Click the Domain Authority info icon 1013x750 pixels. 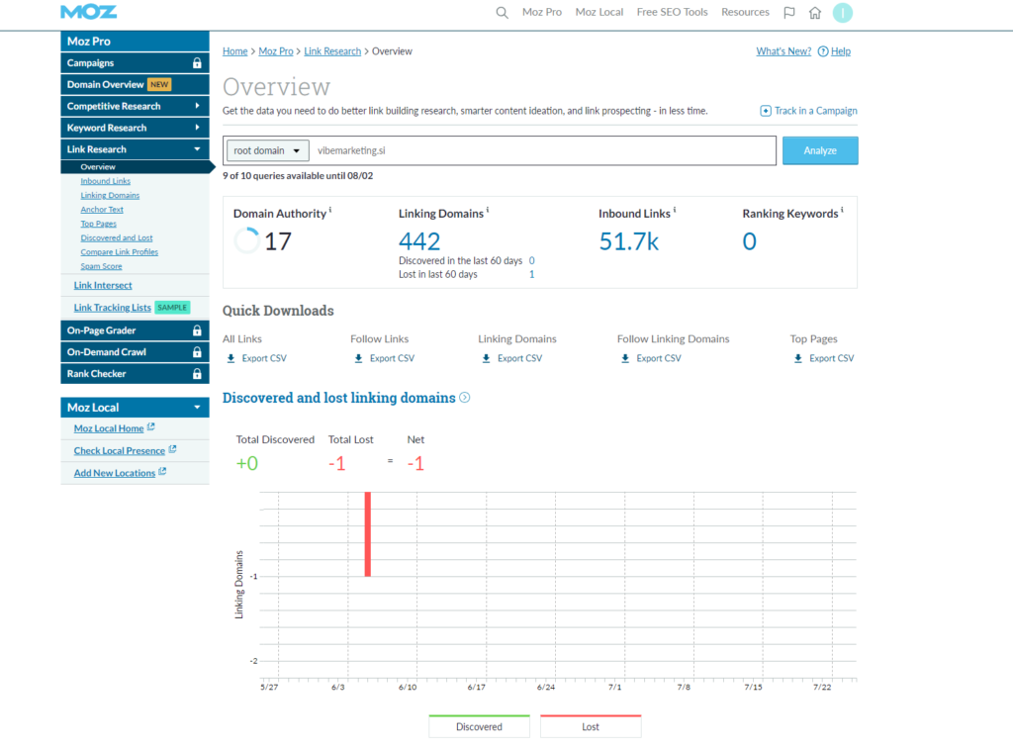coord(330,212)
